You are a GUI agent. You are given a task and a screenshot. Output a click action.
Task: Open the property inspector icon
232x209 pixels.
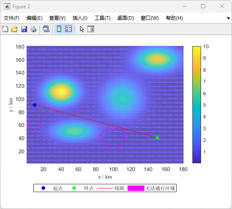pyautogui.click(x=91, y=29)
